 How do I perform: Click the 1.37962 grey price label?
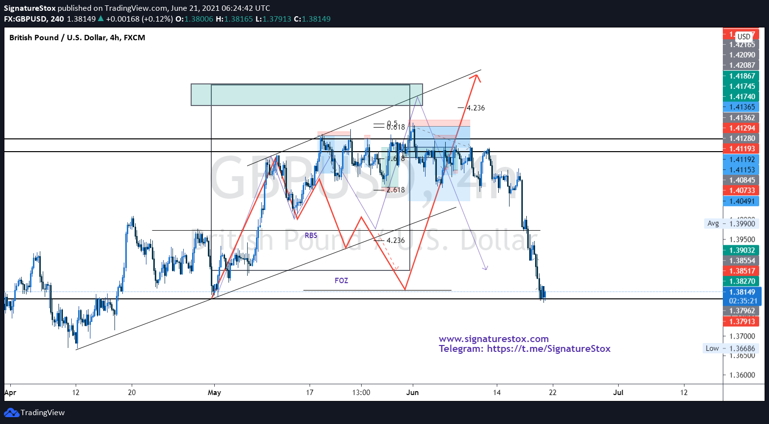(x=742, y=311)
